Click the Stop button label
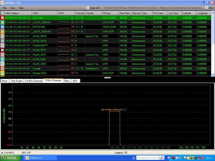Viewport: 215px width, 161px height. click(x=211, y=8)
